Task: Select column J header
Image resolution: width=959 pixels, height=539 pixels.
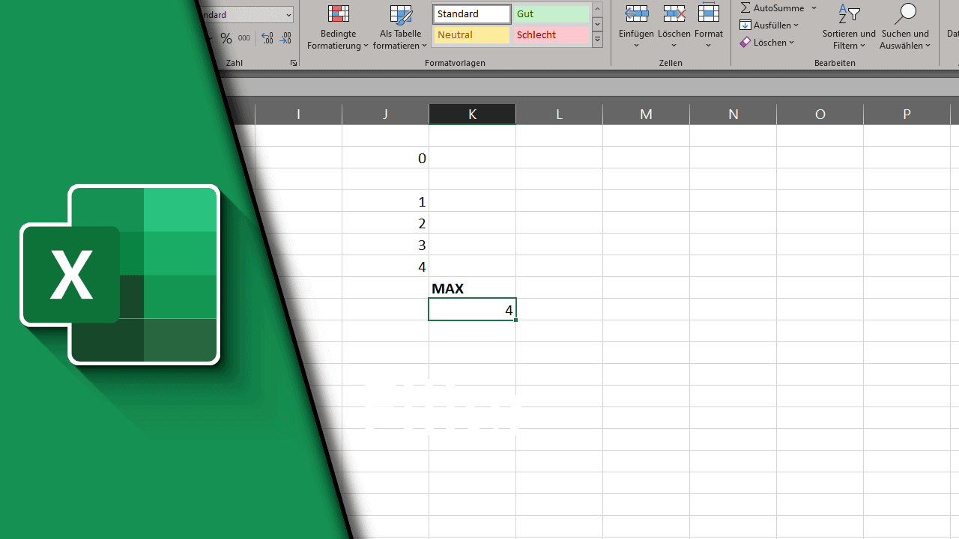Action: [x=385, y=114]
